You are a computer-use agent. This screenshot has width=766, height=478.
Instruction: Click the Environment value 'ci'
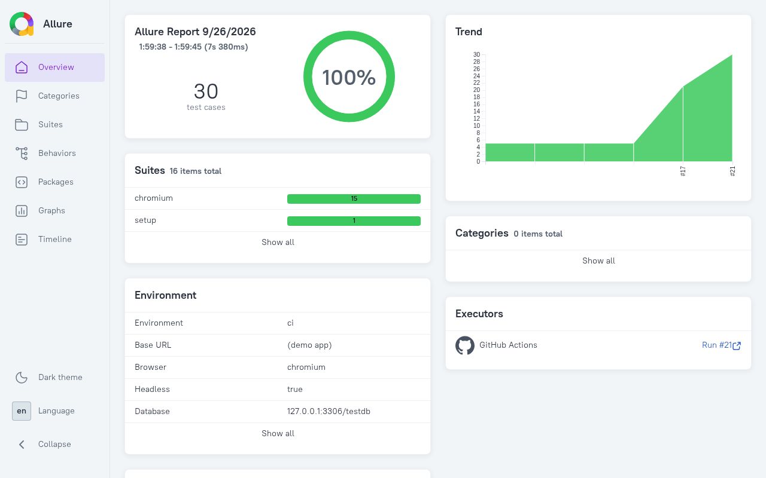tap(290, 323)
